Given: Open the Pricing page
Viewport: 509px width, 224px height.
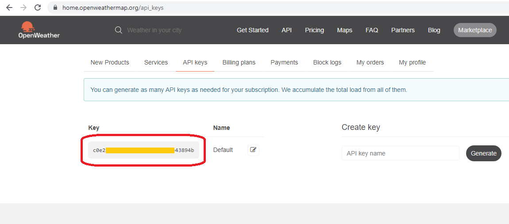Looking at the screenshot, I should 314,30.
